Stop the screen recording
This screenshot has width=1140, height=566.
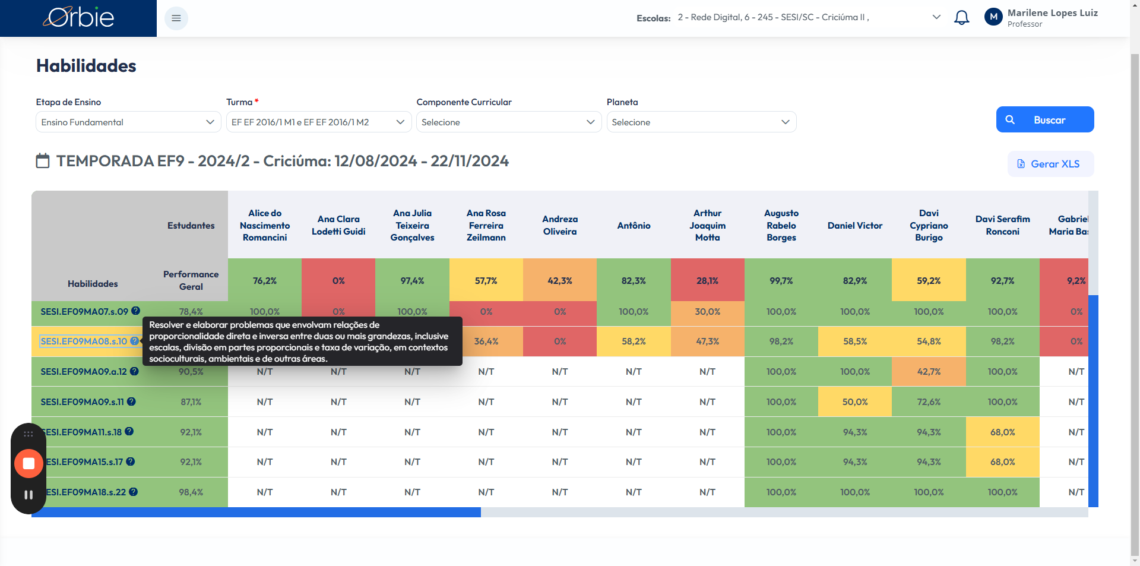tap(28, 463)
